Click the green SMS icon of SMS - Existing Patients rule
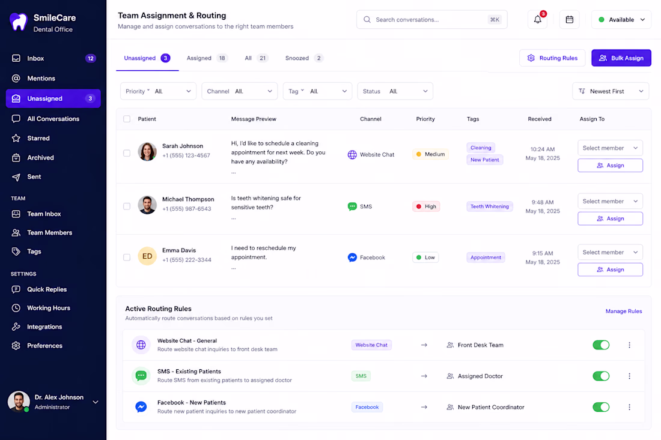 tap(141, 376)
